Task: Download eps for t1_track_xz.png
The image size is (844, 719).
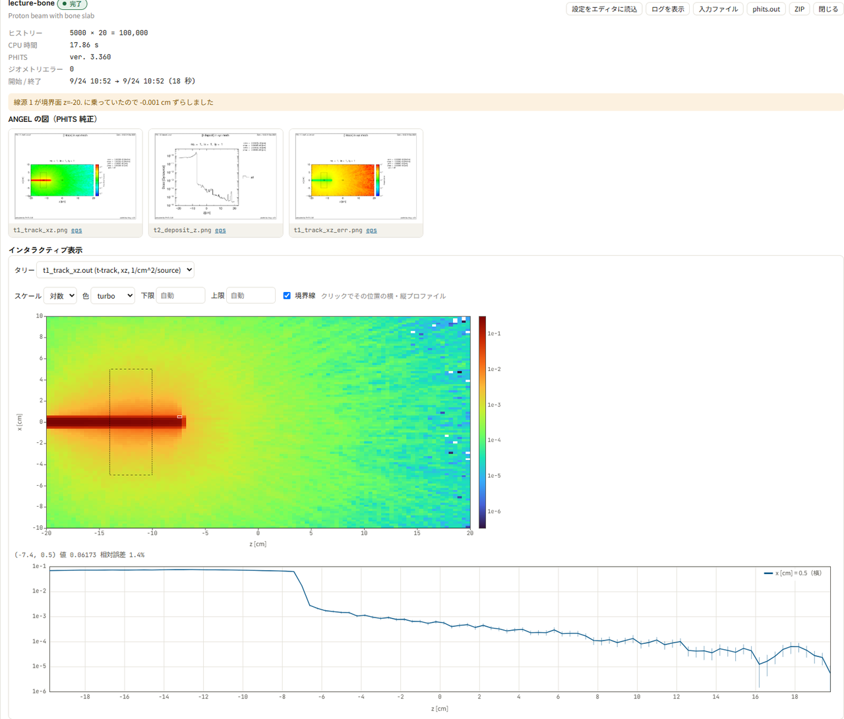Action: (76, 231)
